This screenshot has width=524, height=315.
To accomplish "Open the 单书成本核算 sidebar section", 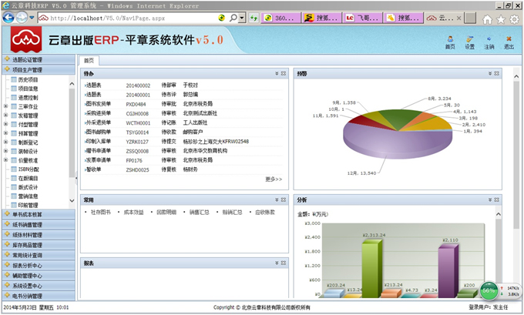I will [x=39, y=214].
